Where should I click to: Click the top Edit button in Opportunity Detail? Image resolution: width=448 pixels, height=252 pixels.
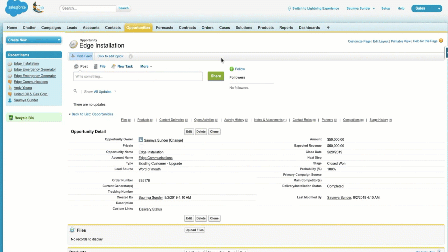click(189, 132)
